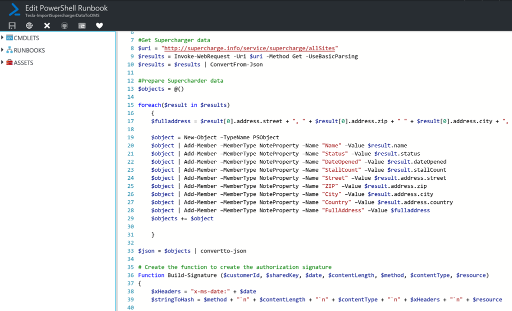Click the heart feedback icon
This screenshot has width=512, height=311.
[x=99, y=26]
